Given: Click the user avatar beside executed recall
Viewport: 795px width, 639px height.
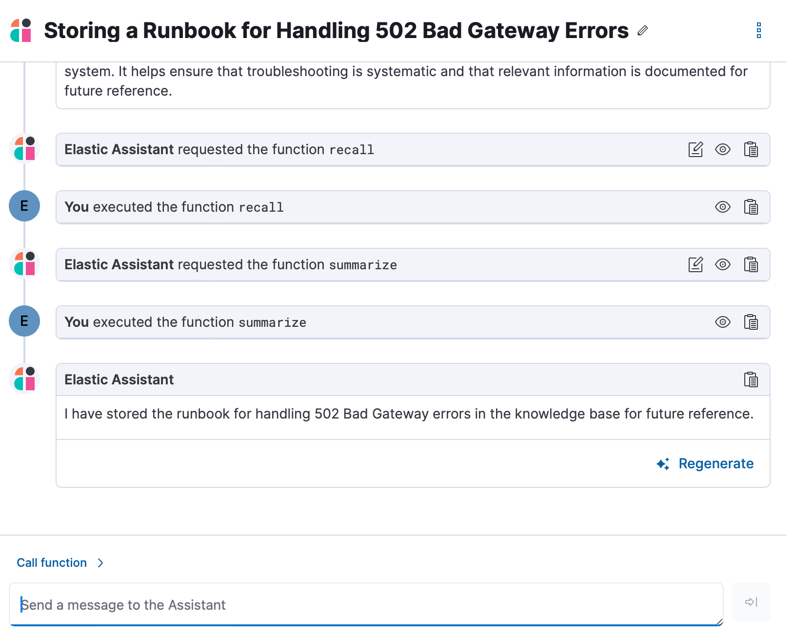Looking at the screenshot, I should point(24,206).
